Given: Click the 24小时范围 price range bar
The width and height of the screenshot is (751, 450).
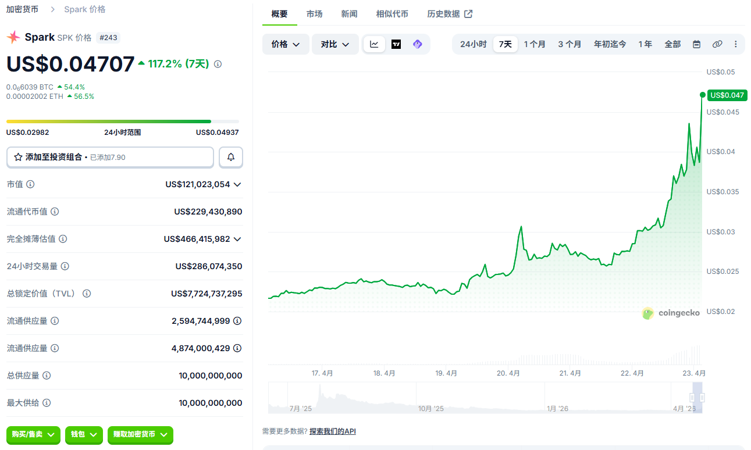Looking at the screenshot, I should pos(123,122).
